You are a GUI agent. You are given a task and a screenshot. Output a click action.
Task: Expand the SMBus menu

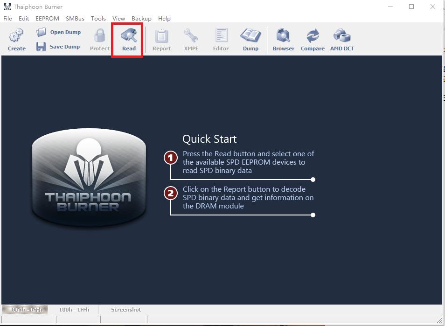point(75,19)
